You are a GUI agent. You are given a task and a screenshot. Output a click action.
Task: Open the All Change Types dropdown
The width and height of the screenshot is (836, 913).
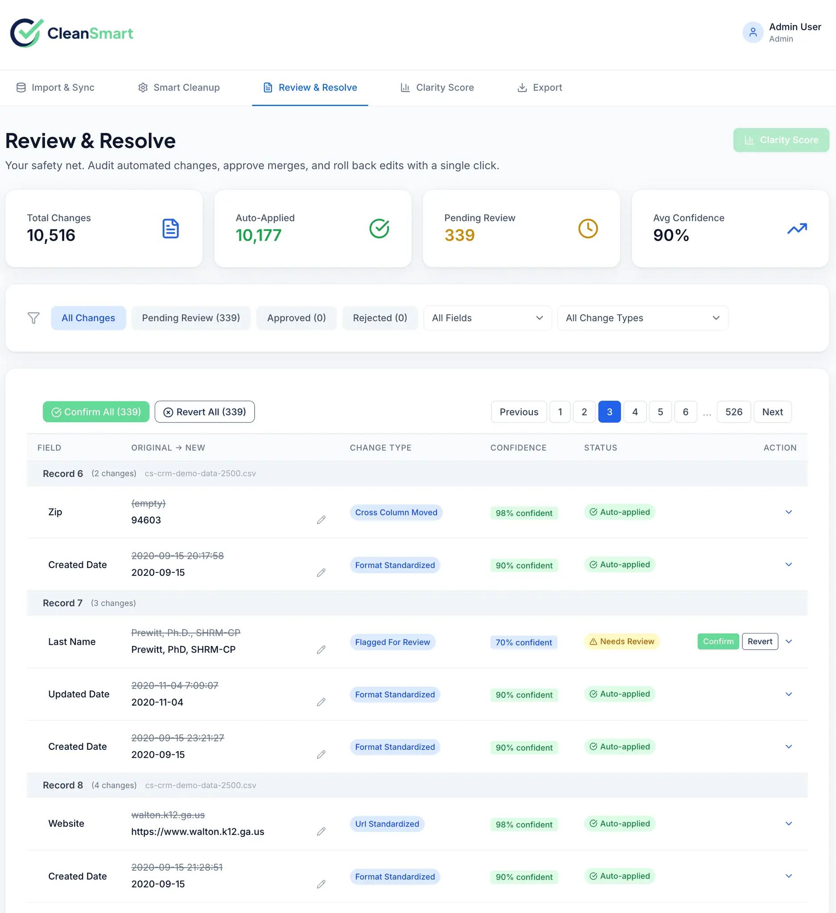coord(642,318)
